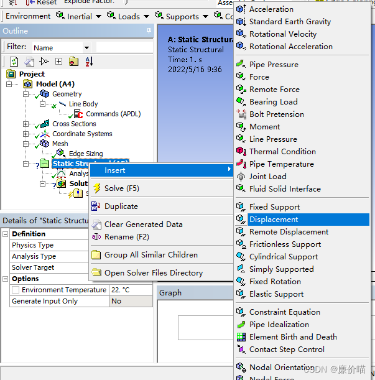
Task: Click the eraser clear-filter icon in Outline toolbar
Action: coord(29,62)
